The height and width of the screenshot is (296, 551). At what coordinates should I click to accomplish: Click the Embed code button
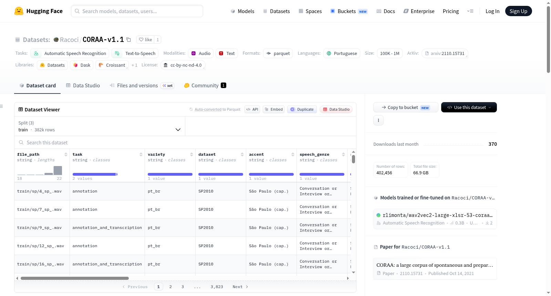pos(273,109)
